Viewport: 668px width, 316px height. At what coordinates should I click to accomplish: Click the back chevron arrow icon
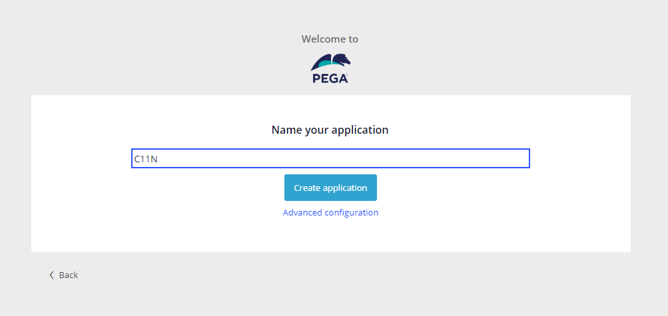[x=51, y=275]
